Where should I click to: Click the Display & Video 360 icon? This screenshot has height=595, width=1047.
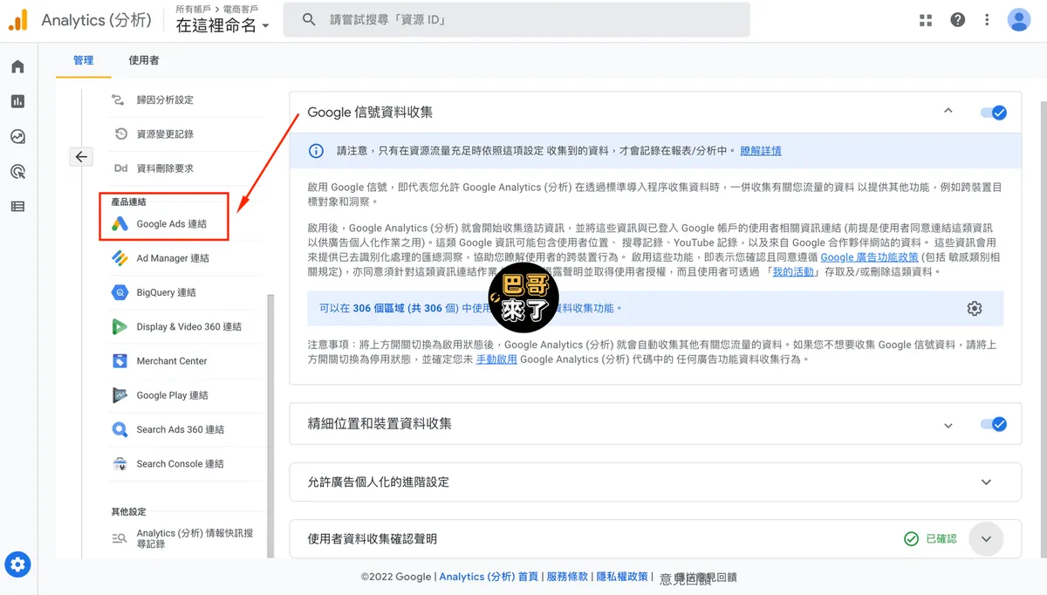[x=120, y=326]
